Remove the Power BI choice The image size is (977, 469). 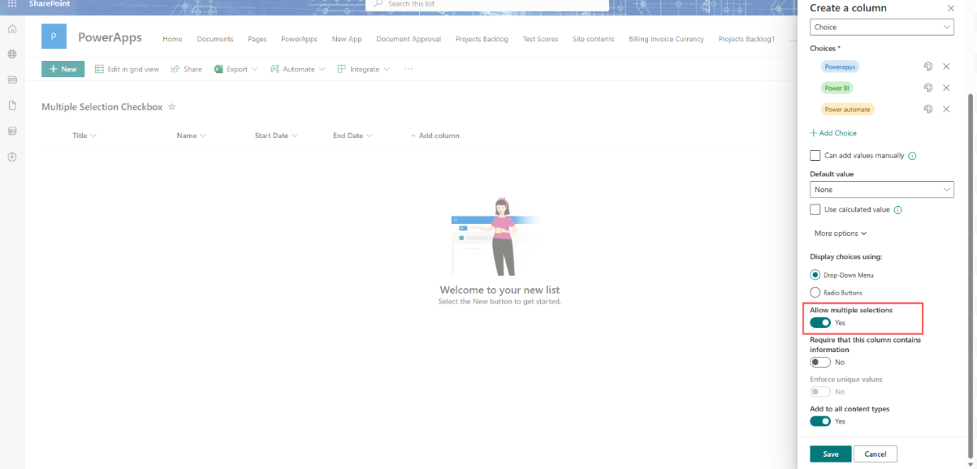pyautogui.click(x=946, y=88)
